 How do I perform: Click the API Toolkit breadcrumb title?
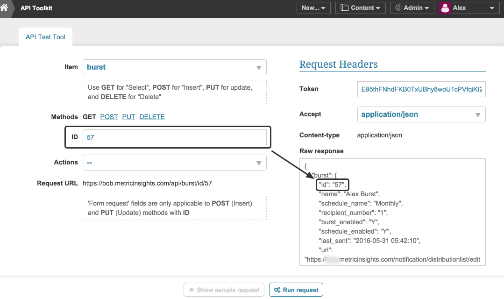pos(36,8)
